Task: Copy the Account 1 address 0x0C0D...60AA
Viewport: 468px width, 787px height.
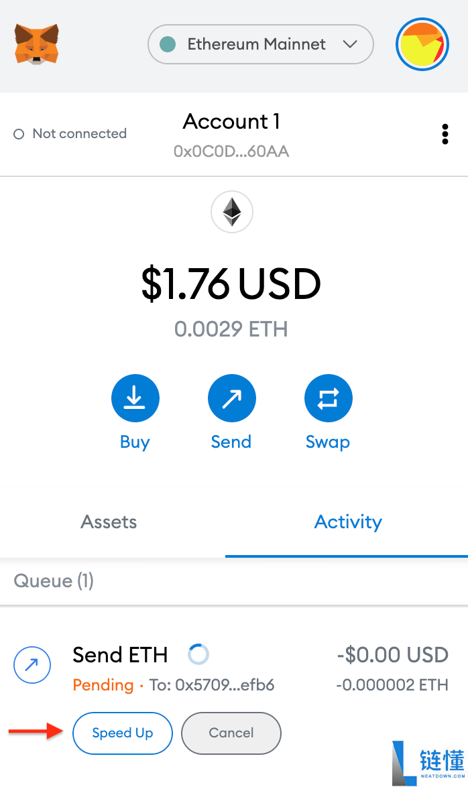Action: 231,152
